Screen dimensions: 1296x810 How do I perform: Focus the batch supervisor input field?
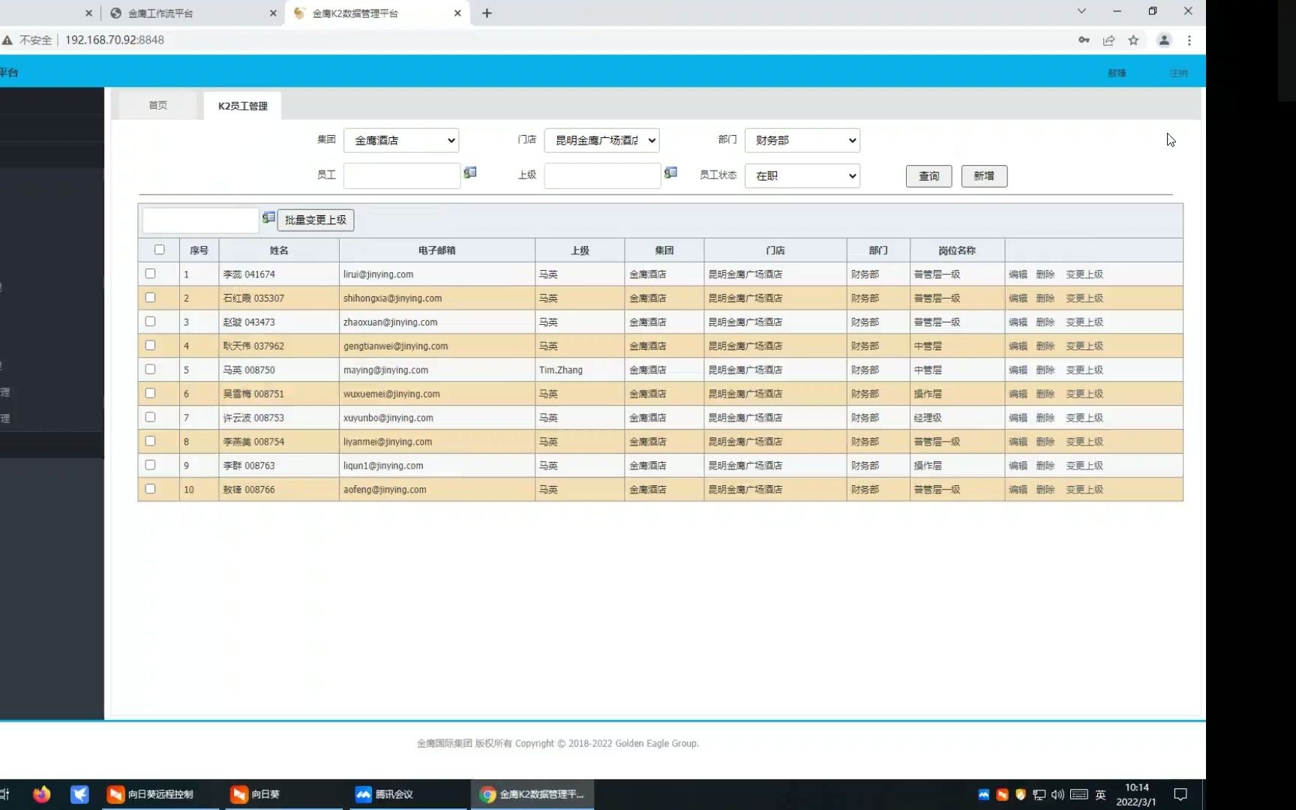click(x=201, y=220)
